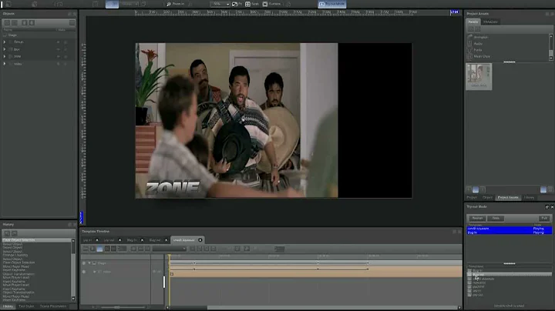Select the Audio assets folder
This screenshot has width=555, height=311.
coord(478,43)
